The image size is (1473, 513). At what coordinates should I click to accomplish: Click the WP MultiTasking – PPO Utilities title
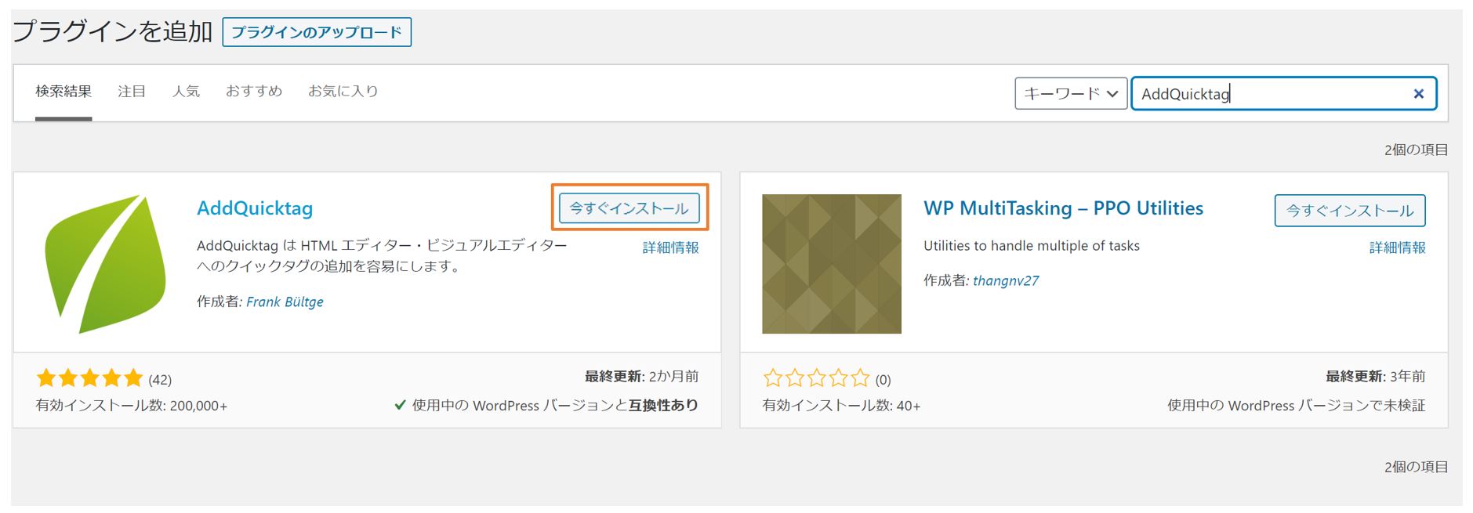pos(1063,208)
